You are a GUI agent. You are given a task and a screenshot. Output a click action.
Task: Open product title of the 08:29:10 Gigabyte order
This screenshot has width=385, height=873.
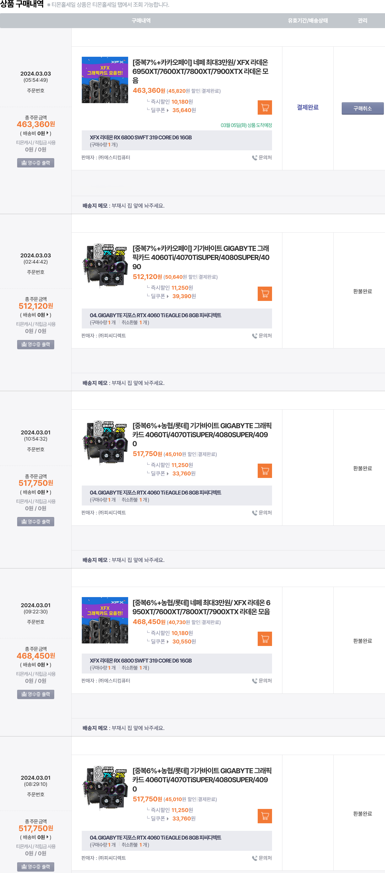pos(202,780)
